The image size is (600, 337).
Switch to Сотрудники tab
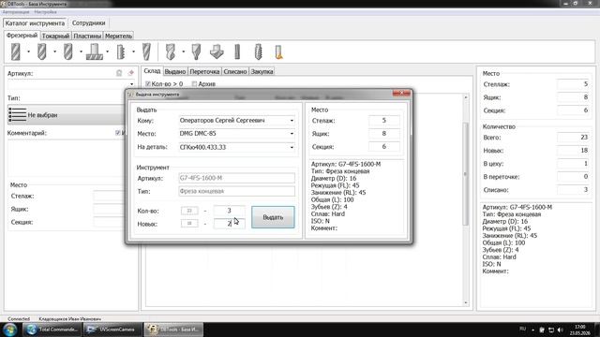point(89,22)
